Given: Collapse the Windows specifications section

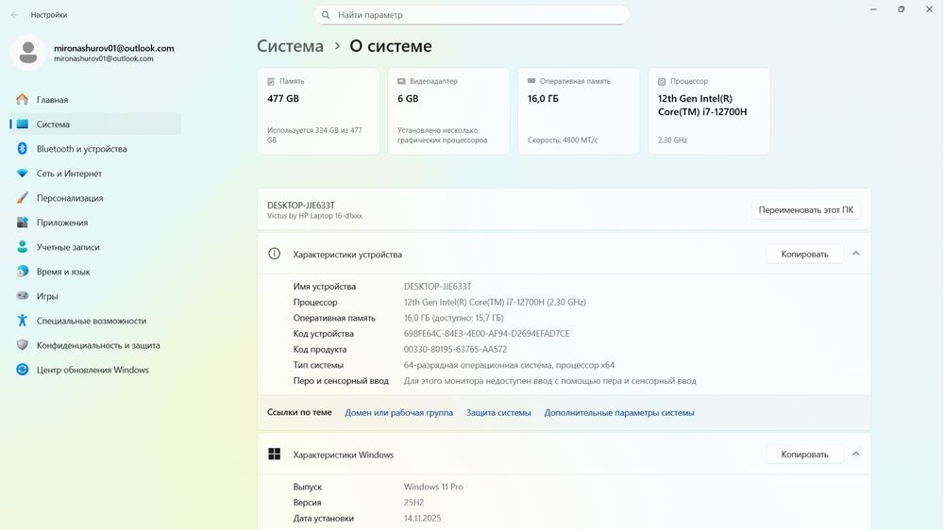Looking at the screenshot, I should (856, 455).
